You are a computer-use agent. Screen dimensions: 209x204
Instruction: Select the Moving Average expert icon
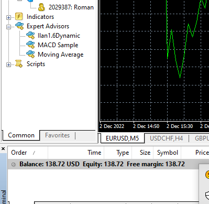tap(30, 55)
